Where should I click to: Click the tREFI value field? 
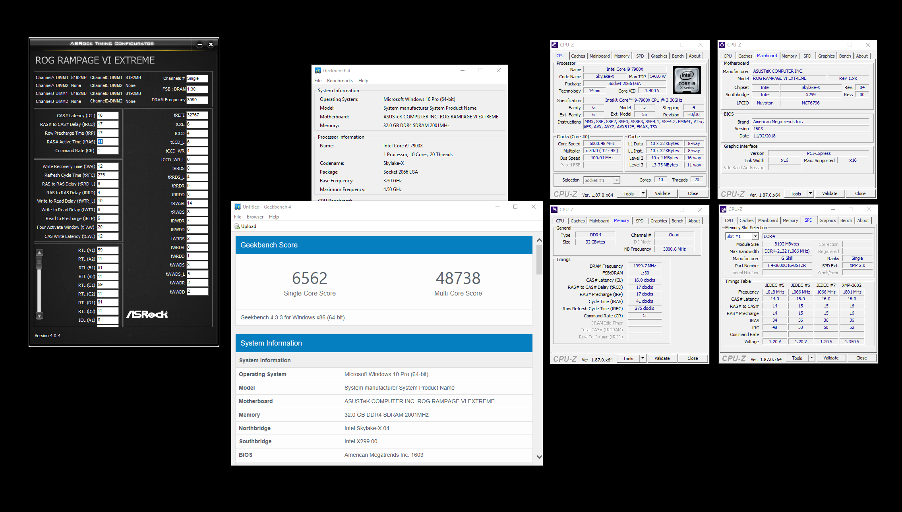coord(197,115)
